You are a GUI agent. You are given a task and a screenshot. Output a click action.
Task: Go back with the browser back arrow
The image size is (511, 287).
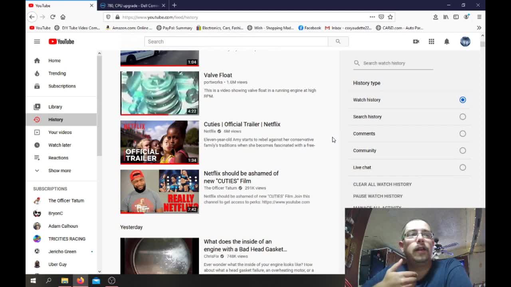(32, 17)
